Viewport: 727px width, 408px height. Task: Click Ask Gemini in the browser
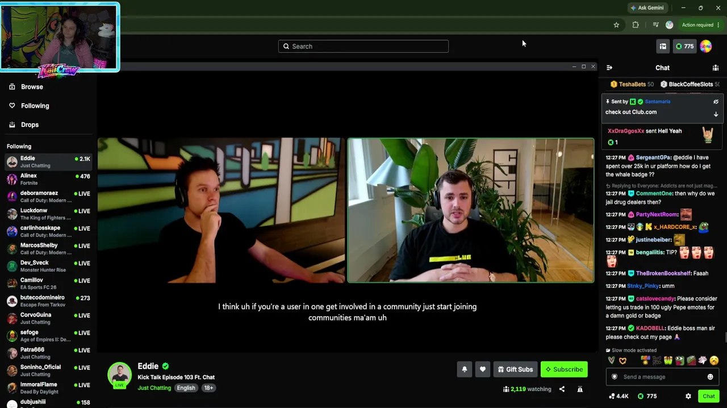(646, 8)
